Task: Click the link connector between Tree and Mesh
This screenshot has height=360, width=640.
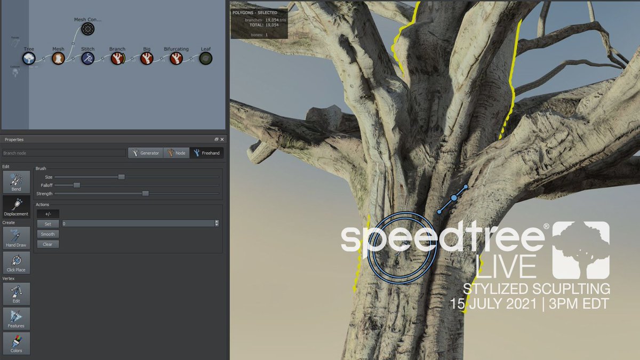Action: (x=44, y=59)
